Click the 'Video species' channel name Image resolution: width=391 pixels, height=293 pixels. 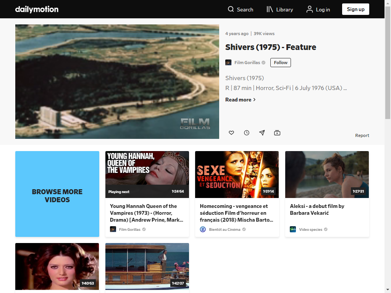(x=310, y=229)
